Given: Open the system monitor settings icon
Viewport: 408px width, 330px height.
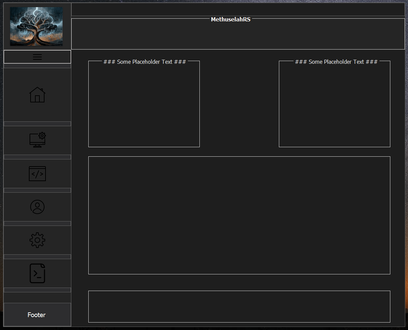Looking at the screenshot, I should coord(37,140).
